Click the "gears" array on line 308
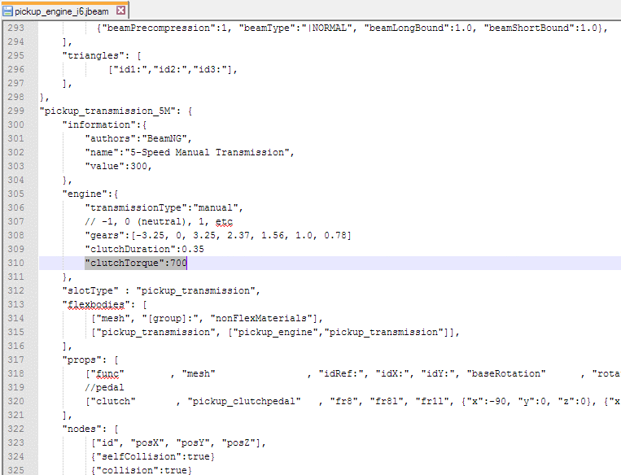This screenshot has width=621, height=475. 218,236
